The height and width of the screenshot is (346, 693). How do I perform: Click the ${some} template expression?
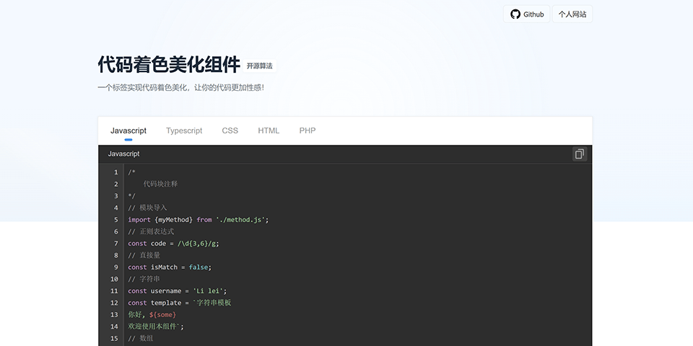click(x=162, y=315)
